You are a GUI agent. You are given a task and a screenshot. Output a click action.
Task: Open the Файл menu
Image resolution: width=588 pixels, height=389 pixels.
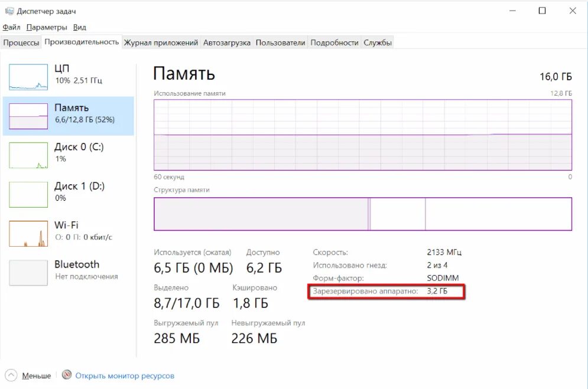(x=11, y=27)
